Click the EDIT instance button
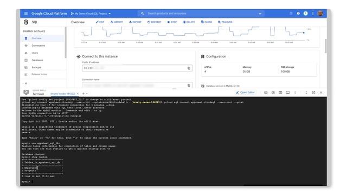Image resolution: width=347 pixels, height=195 pixels. (100, 22)
